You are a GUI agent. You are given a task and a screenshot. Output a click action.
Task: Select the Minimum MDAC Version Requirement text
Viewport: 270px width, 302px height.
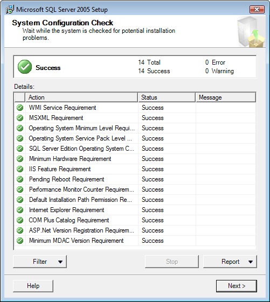(x=76, y=241)
